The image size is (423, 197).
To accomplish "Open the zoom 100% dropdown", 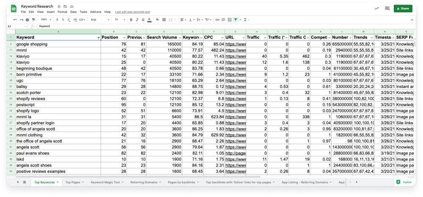I will coord(45,20).
